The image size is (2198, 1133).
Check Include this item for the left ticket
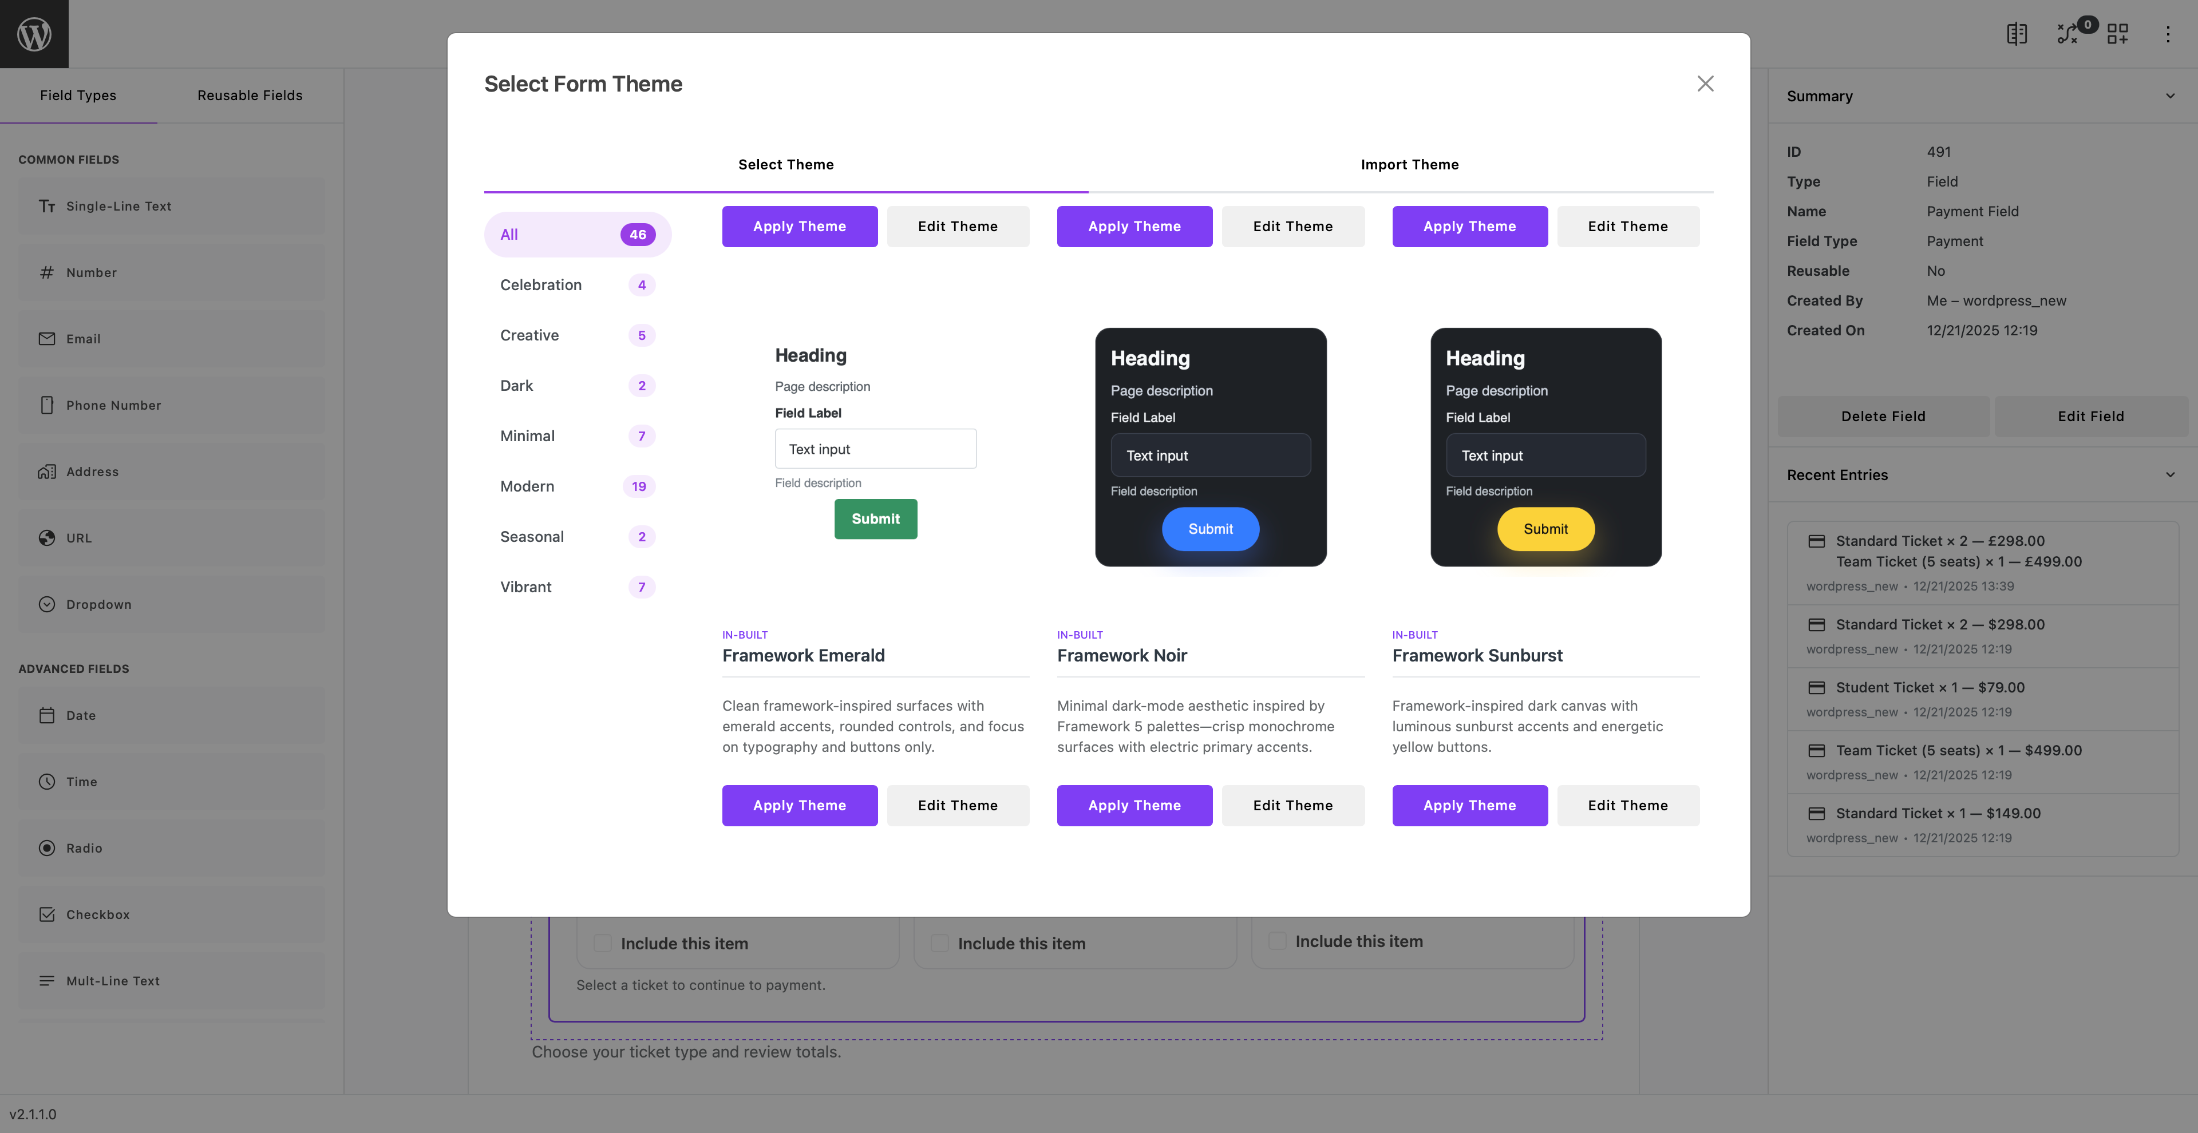point(603,943)
